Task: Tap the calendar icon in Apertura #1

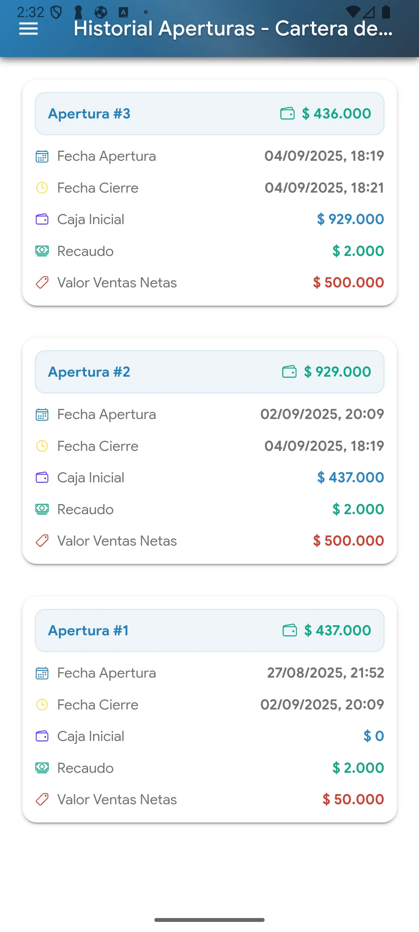Action: (x=42, y=673)
